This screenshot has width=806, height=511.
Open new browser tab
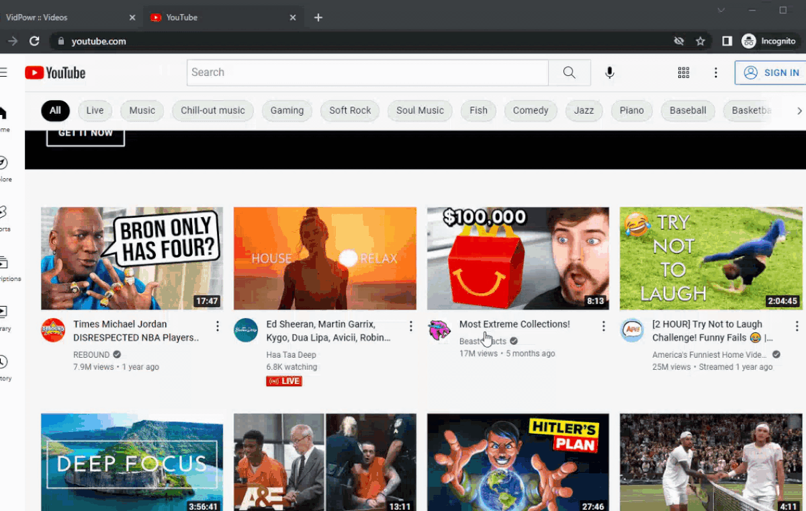[318, 17]
